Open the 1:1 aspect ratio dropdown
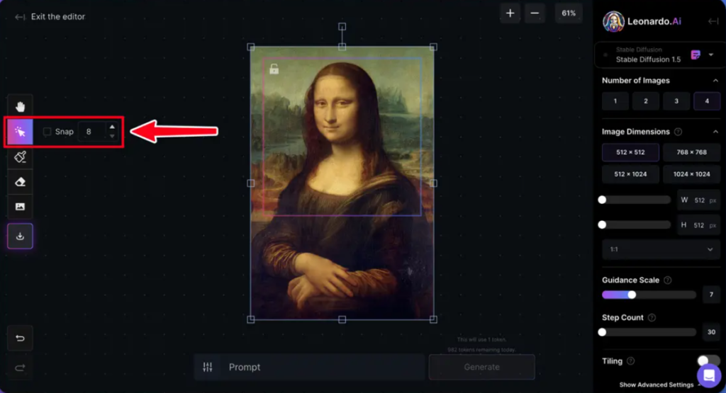The height and width of the screenshot is (393, 726). pyautogui.click(x=661, y=249)
